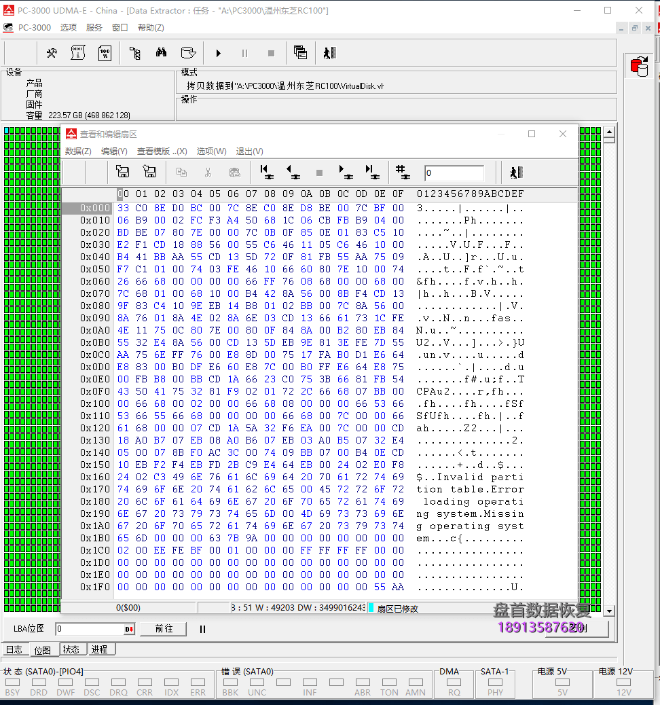The width and height of the screenshot is (660, 705).
Task: Pause the task in the main toolbar
Action: [244, 53]
